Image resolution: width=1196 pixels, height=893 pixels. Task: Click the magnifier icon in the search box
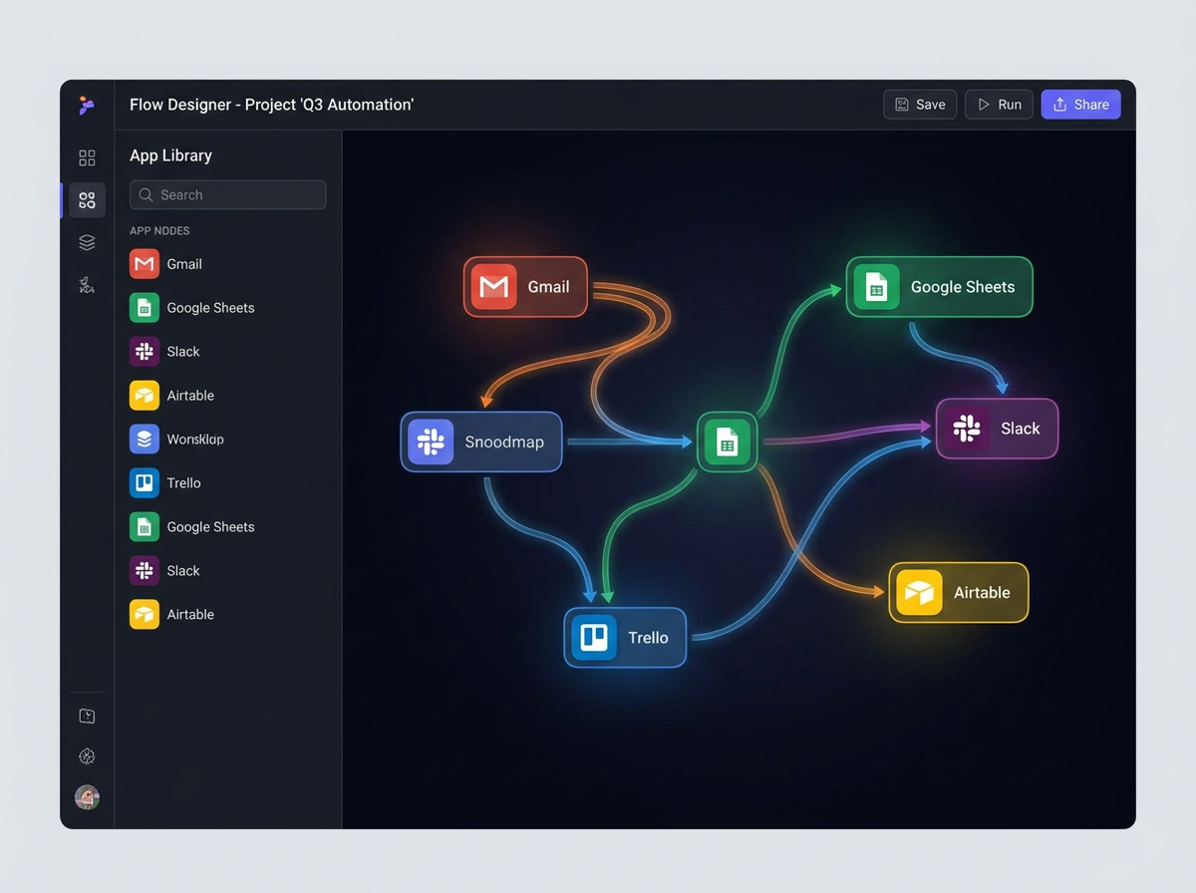147,195
